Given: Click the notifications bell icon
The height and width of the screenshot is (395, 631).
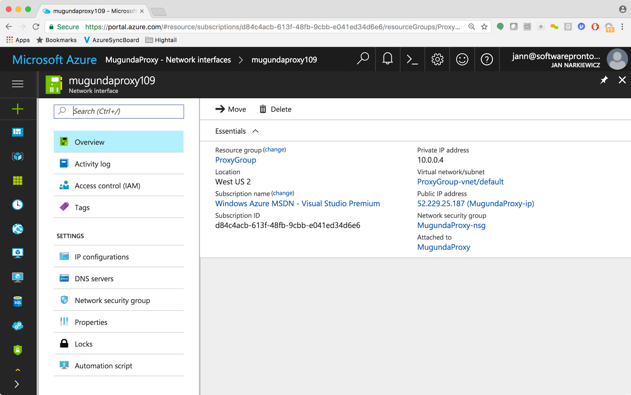Looking at the screenshot, I should [387, 59].
